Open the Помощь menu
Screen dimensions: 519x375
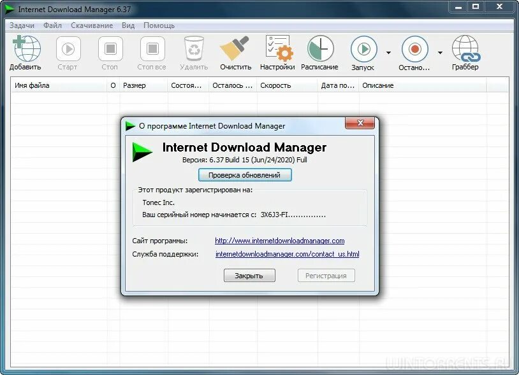pyautogui.click(x=159, y=25)
